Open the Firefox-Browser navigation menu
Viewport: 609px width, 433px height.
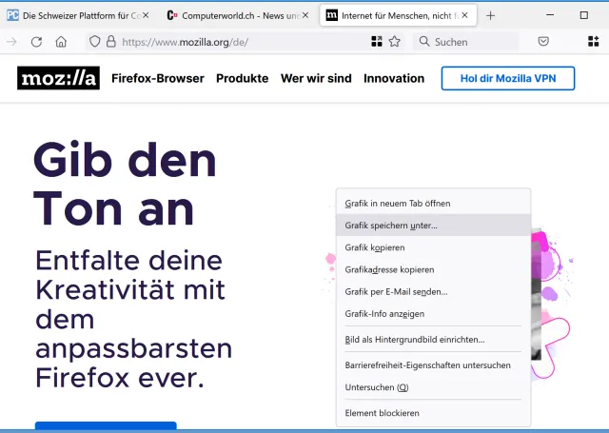coord(158,78)
